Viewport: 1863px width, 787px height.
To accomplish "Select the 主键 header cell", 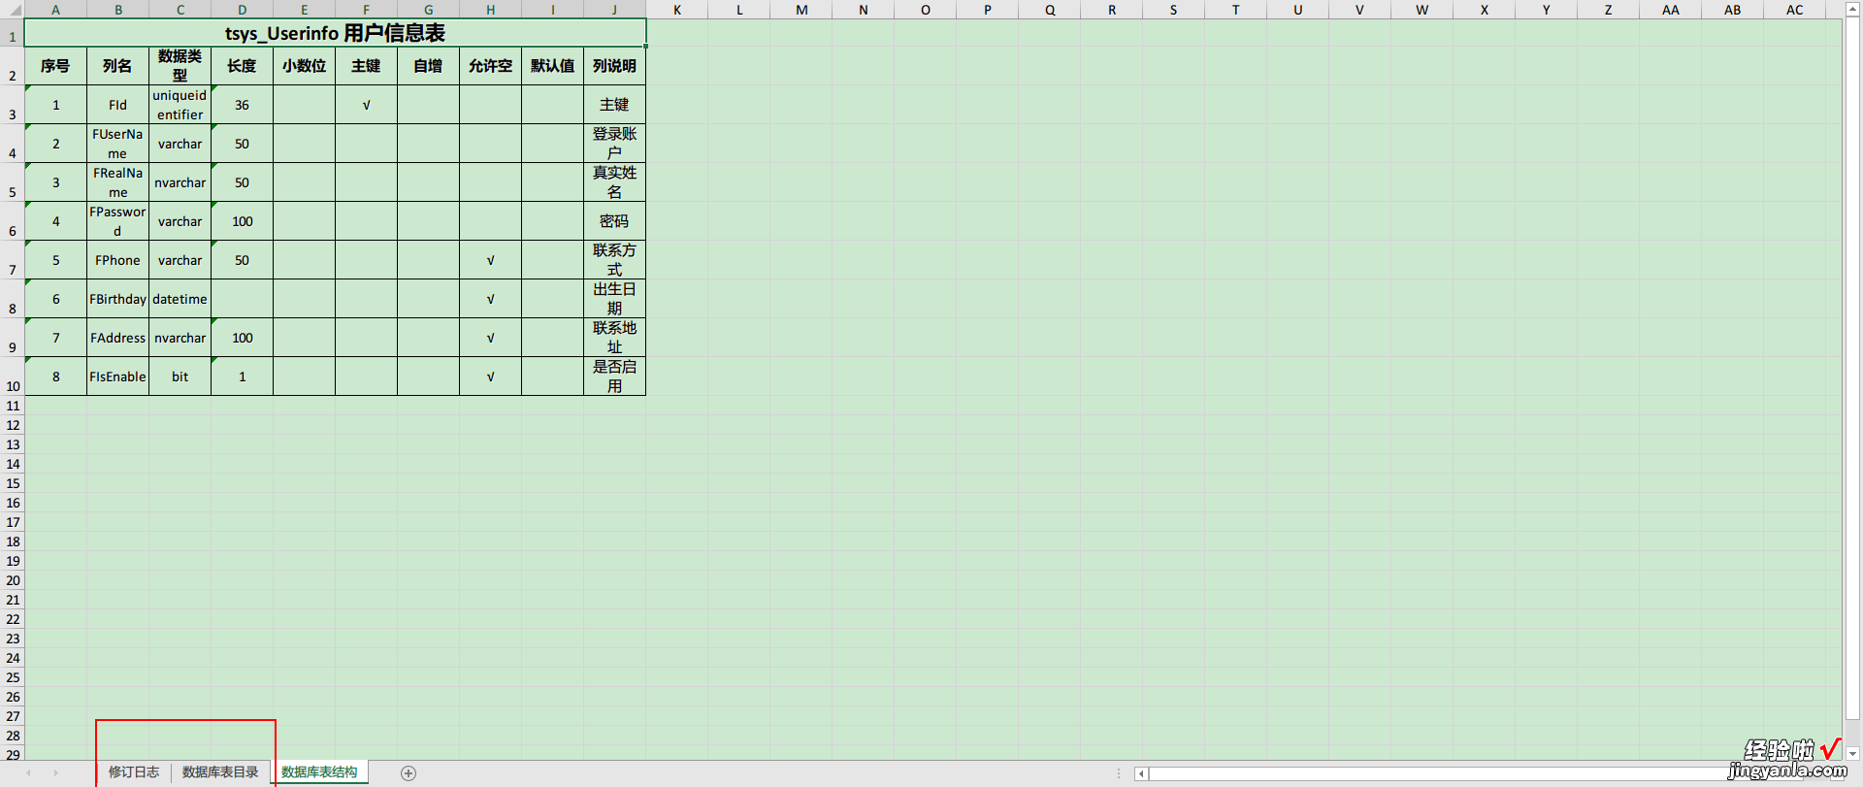I will [366, 66].
